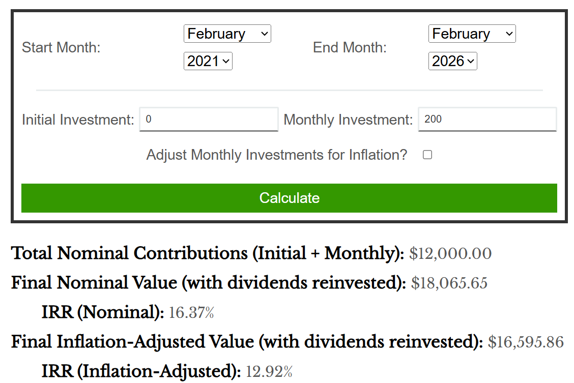Screen dimensions: 574x383
Task: Click the Initial Investment input field
Action: point(209,120)
